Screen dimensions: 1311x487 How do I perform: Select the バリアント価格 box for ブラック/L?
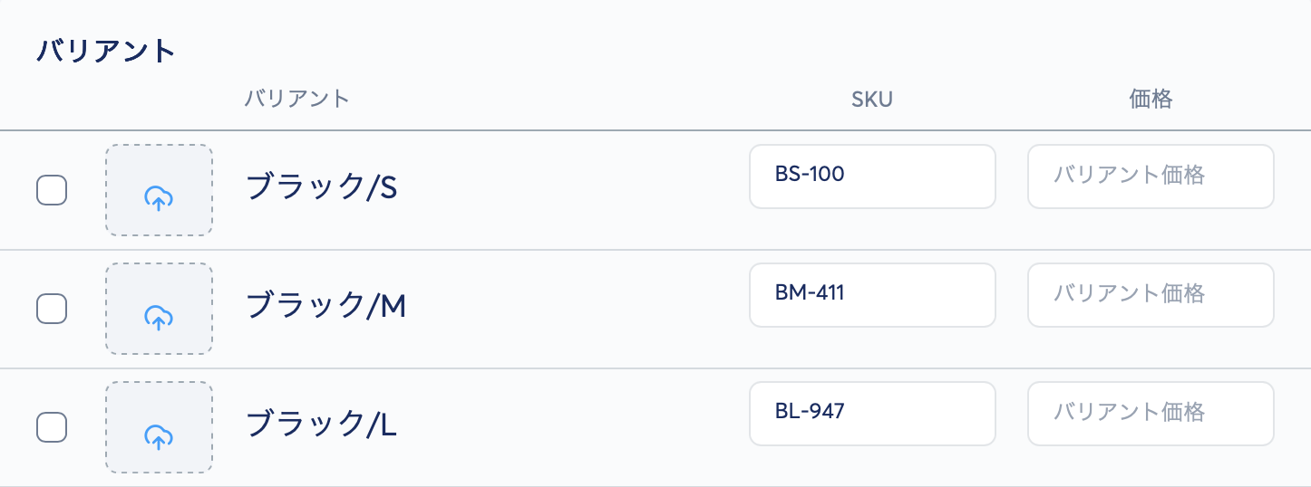click(1150, 413)
